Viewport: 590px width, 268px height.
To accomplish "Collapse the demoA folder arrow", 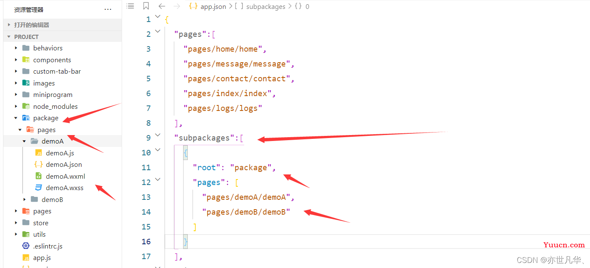I will coord(25,141).
